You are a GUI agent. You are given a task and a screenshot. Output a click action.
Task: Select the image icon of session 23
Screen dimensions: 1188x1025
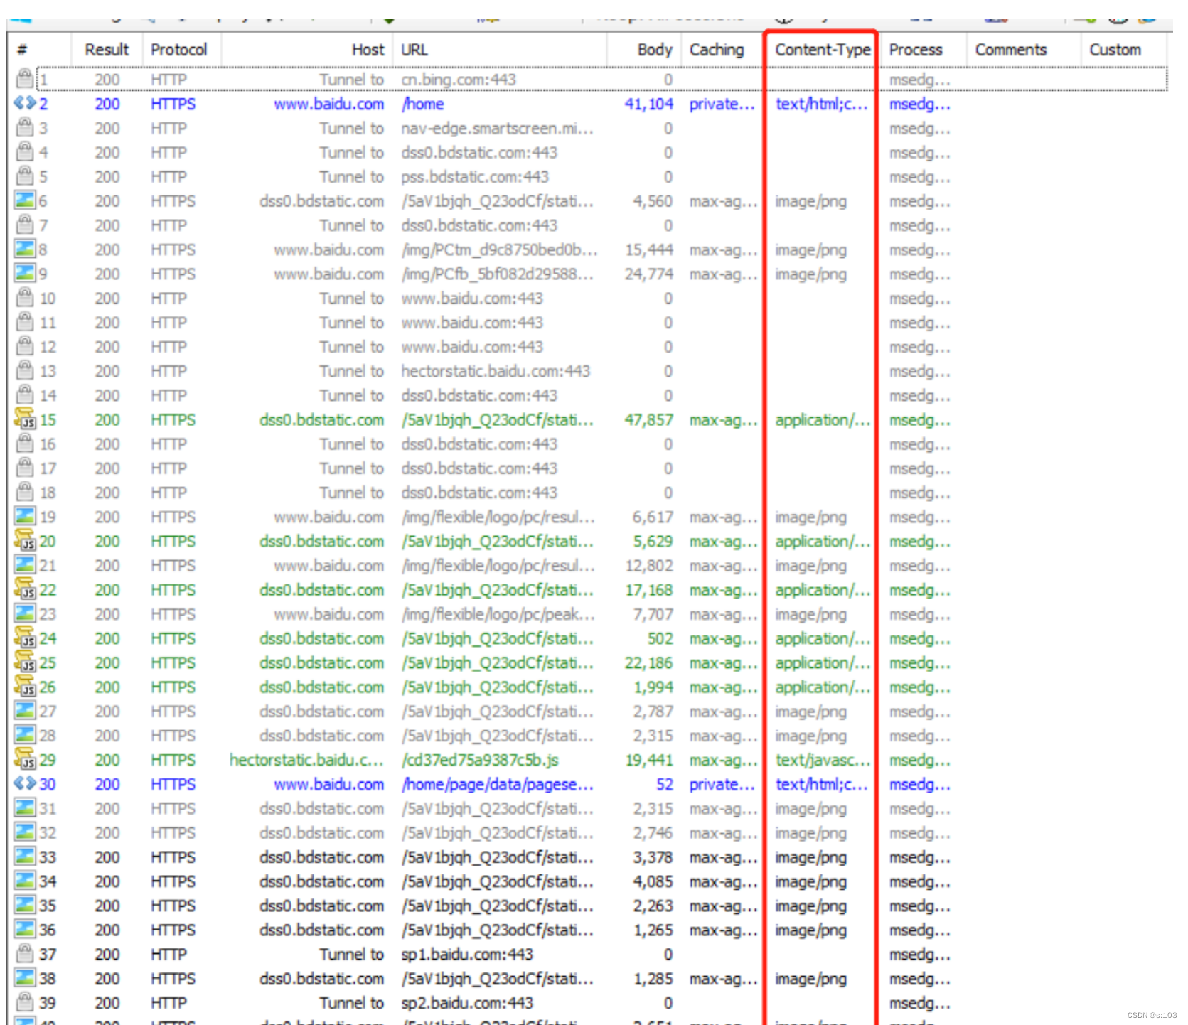click(25, 613)
